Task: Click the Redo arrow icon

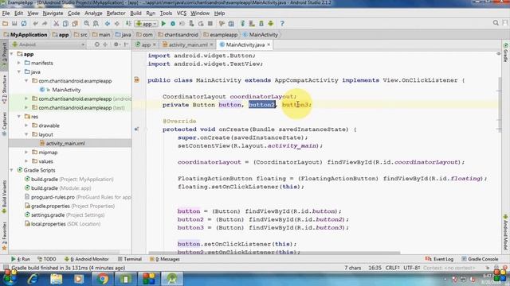Action: click(x=45, y=23)
